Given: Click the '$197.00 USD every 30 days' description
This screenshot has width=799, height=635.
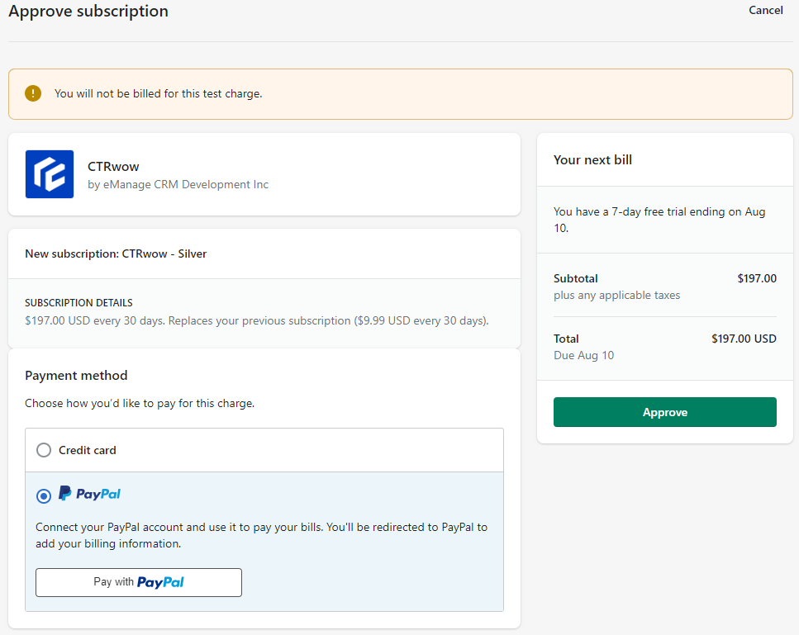Looking at the screenshot, I should 257,321.
